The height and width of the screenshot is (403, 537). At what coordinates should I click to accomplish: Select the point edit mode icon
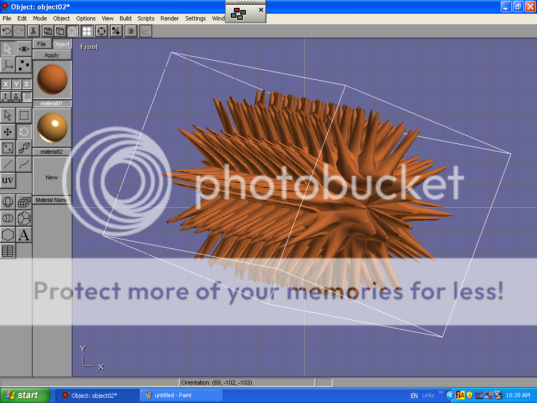24,65
